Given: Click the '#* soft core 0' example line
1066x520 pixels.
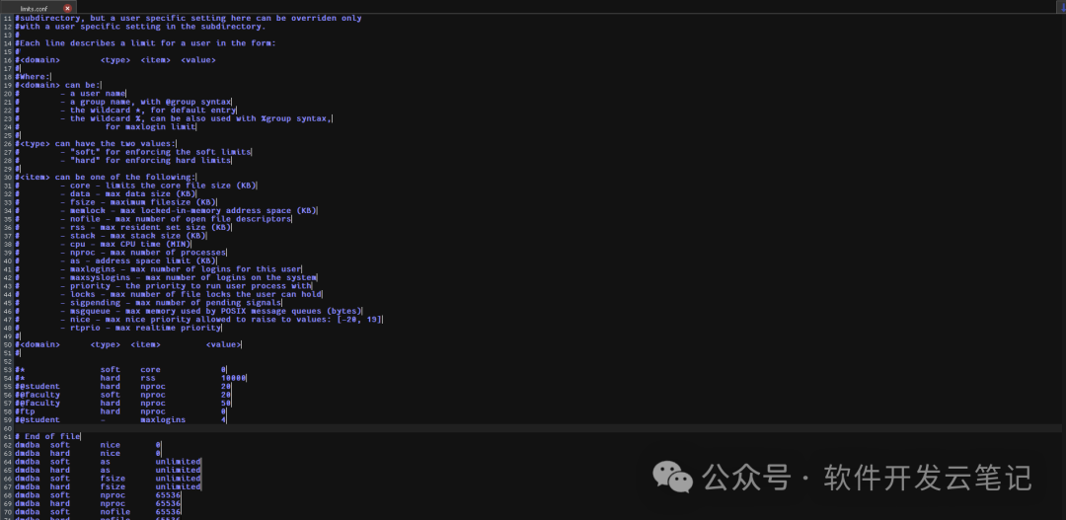Looking at the screenshot, I should click(x=120, y=370).
